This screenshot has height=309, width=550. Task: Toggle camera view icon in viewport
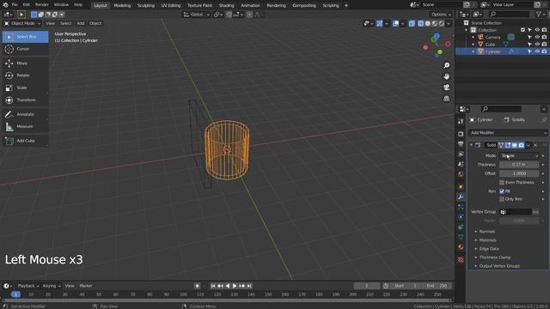click(x=446, y=88)
